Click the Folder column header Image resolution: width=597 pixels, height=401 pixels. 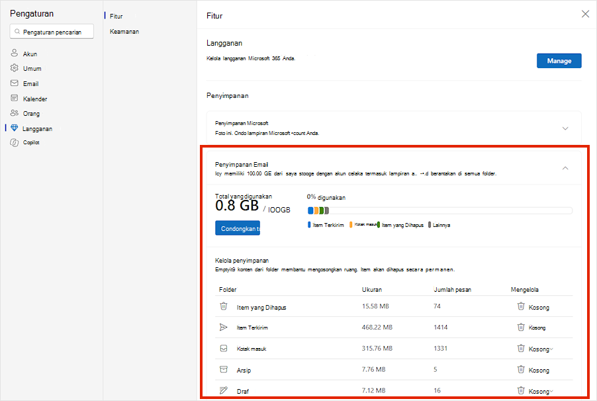click(228, 289)
